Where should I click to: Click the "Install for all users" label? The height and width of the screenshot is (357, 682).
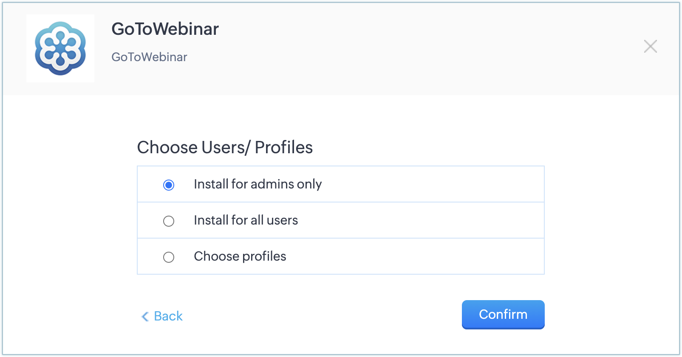coord(246,220)
